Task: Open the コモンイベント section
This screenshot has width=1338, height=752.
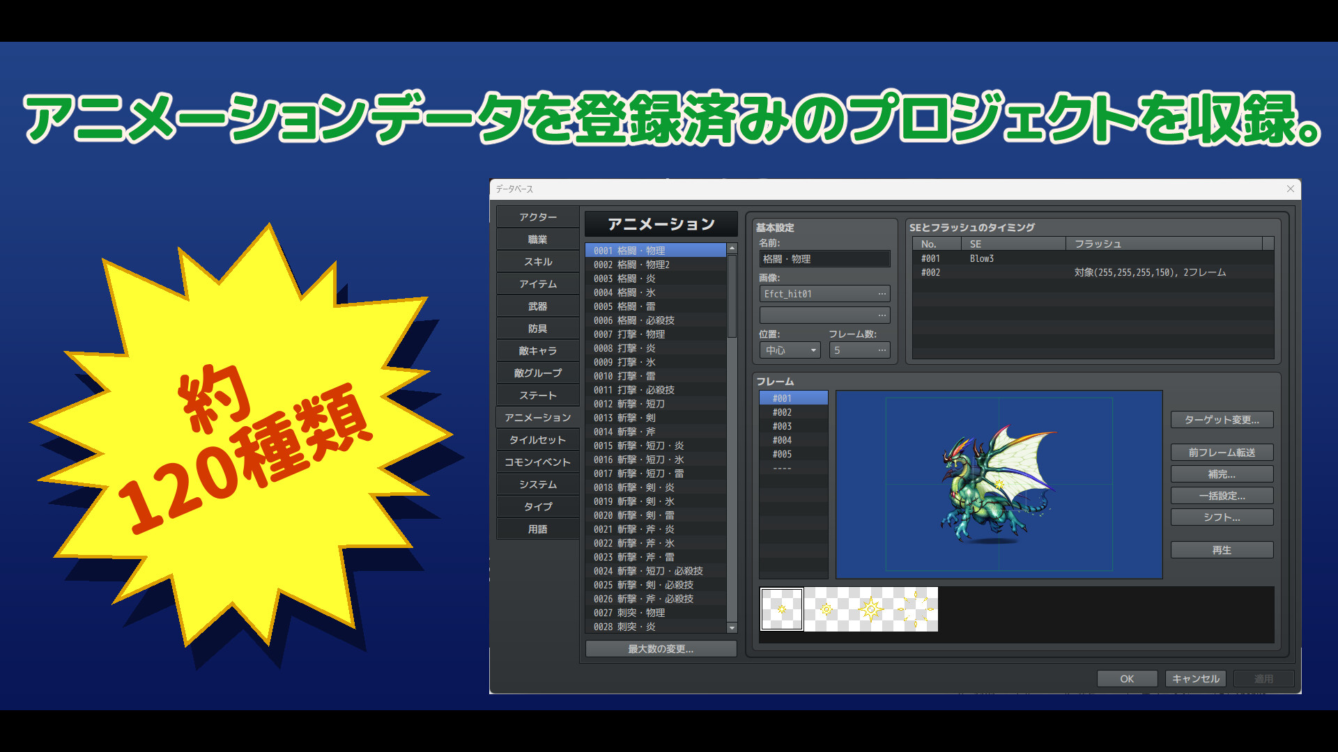Action: (537, 462)
